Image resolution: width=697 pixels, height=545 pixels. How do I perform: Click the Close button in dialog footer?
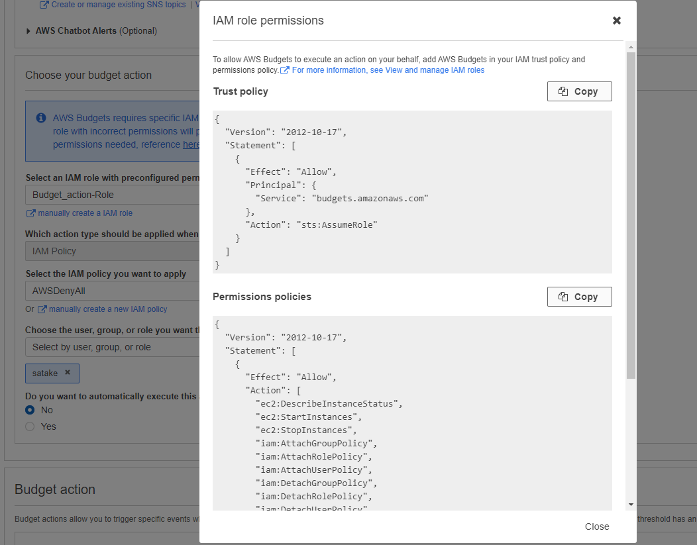pyautogui.click(x=596, y=526)
